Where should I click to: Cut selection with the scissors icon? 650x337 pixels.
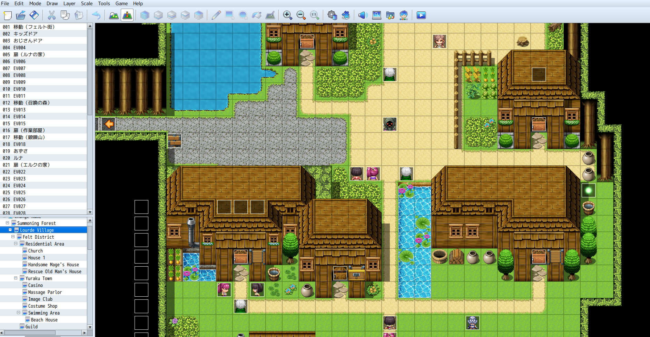[52, 15]
